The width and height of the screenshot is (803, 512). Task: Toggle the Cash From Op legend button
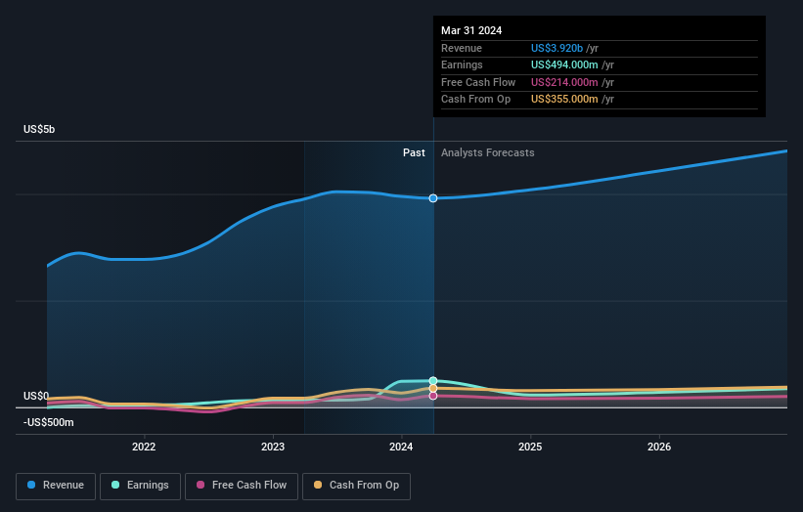356,486
